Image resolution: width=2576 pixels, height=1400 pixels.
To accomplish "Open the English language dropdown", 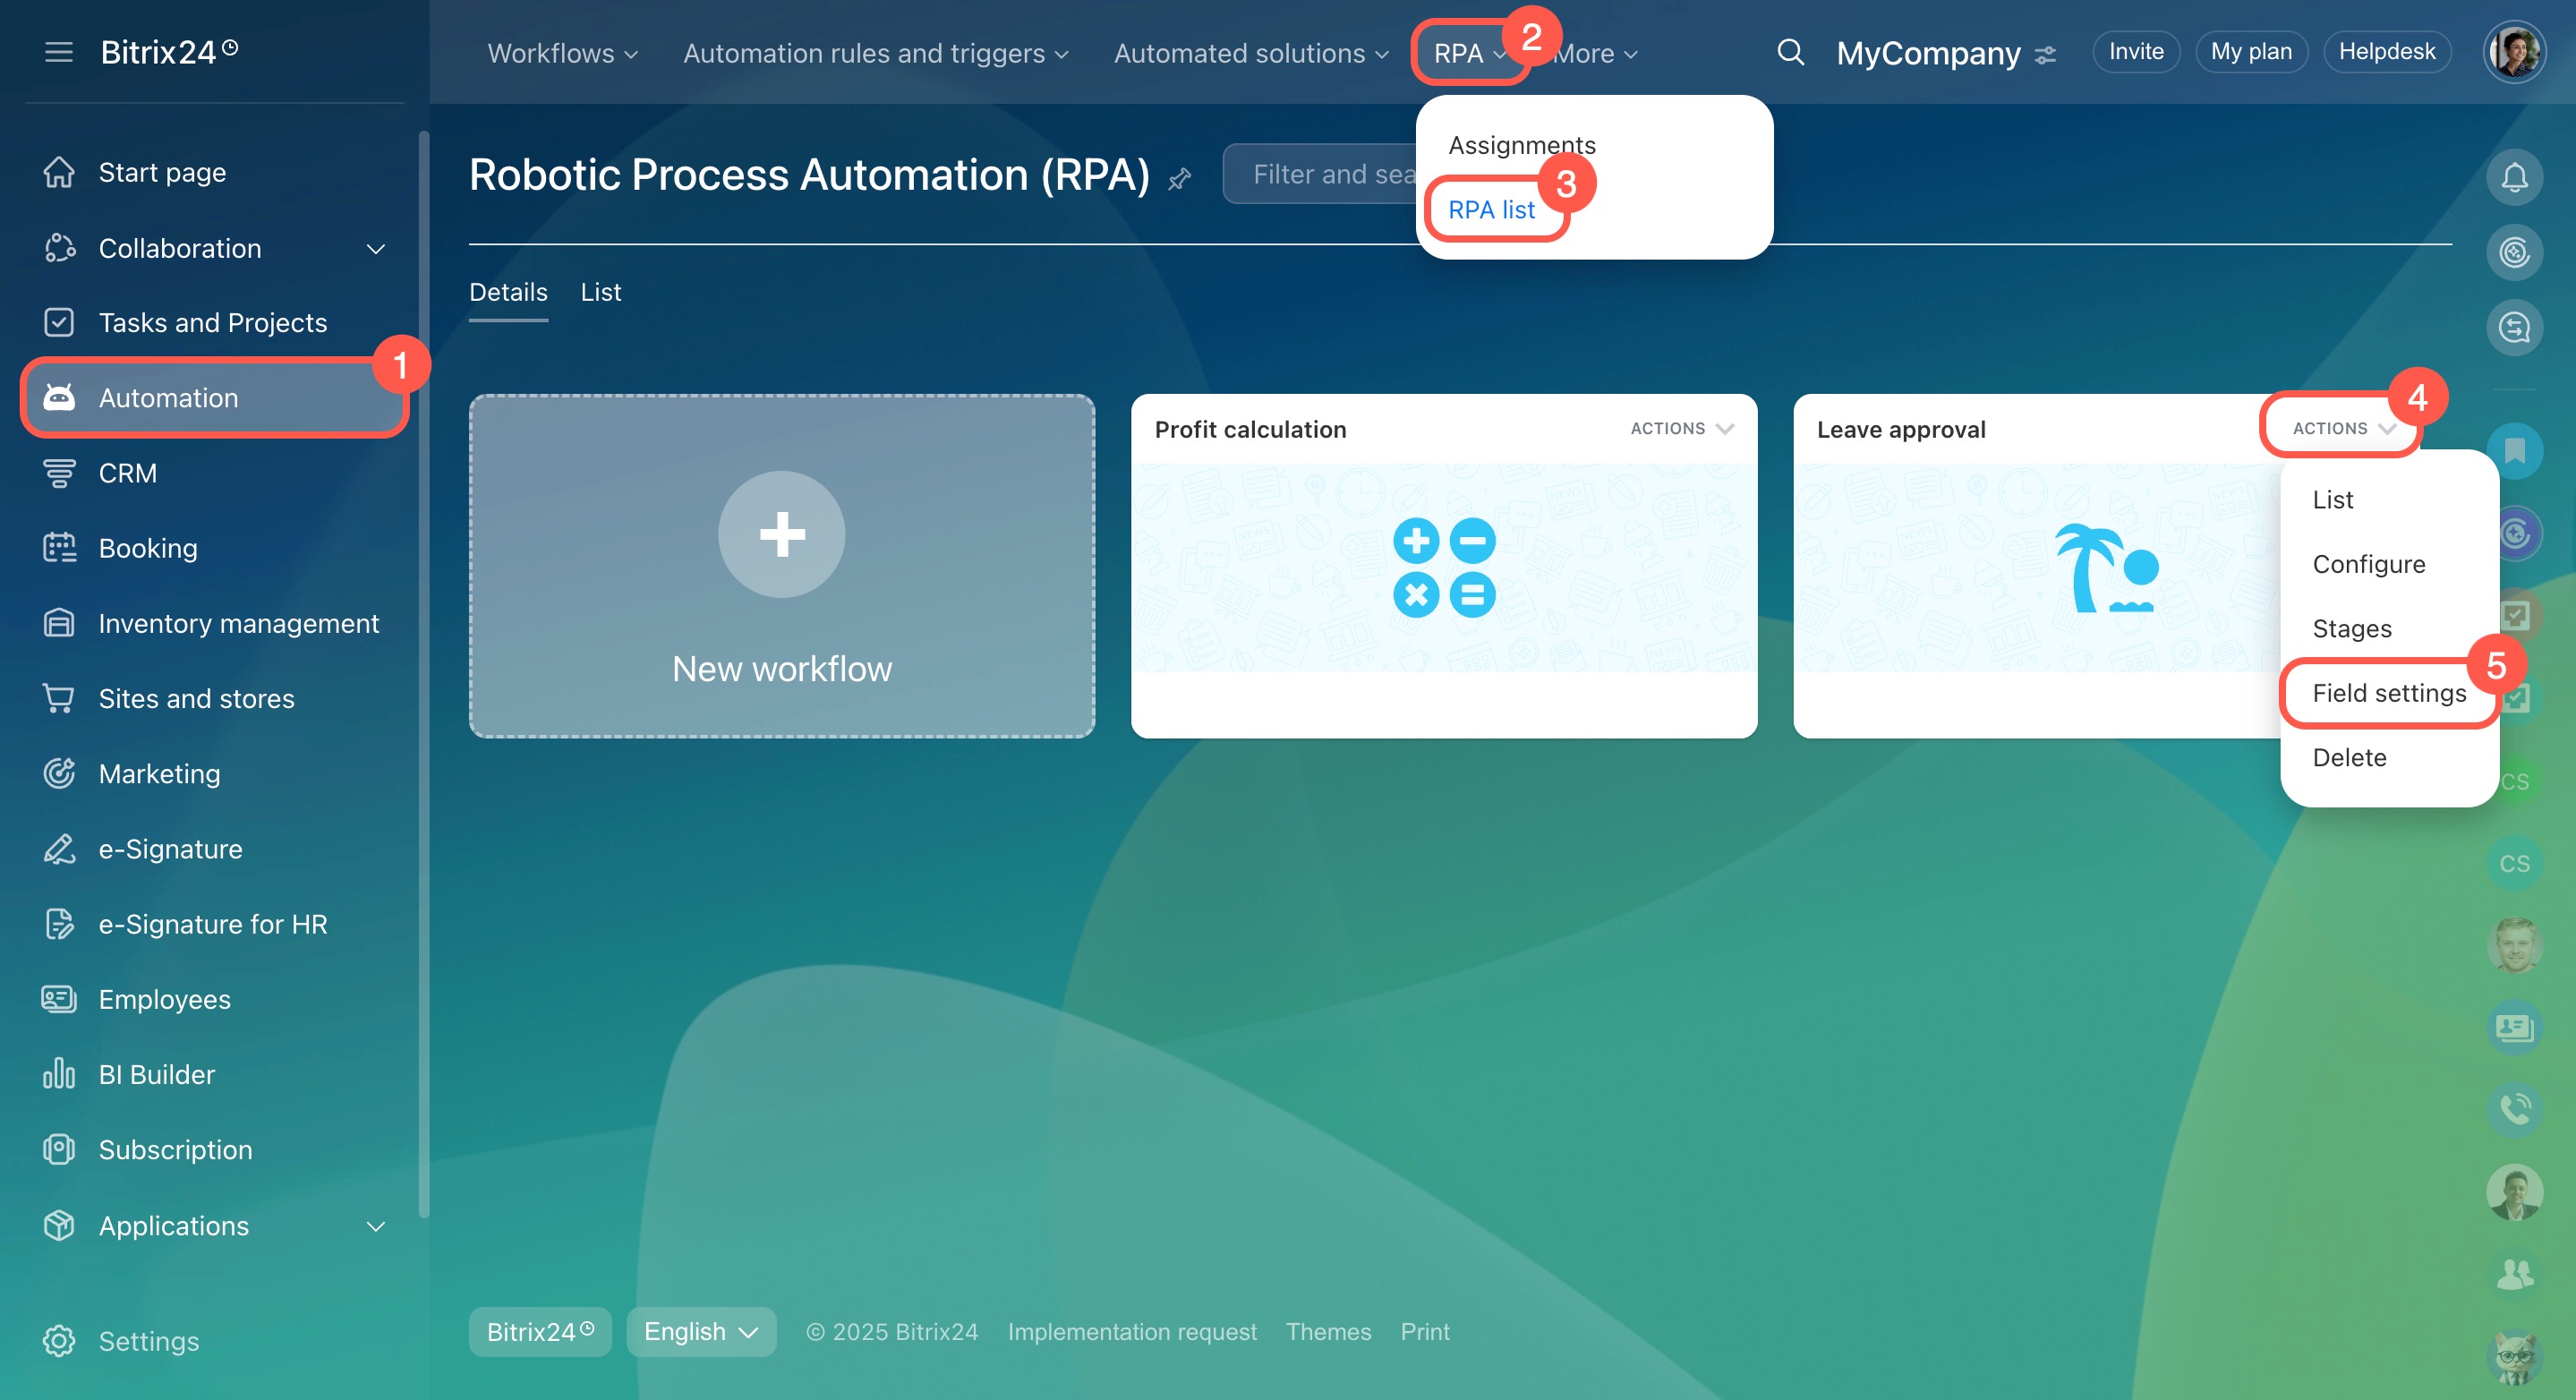I will pos(701,1331).
